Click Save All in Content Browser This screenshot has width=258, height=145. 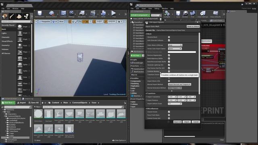pos(33,103)
